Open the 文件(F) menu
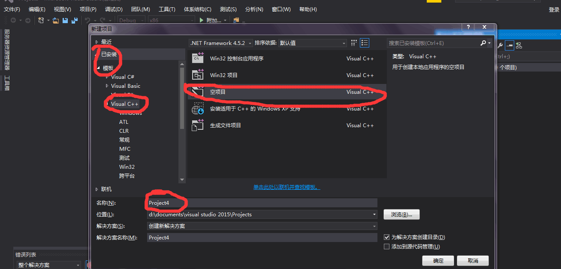This screenshot has height=269, width=561. (12, 9)
